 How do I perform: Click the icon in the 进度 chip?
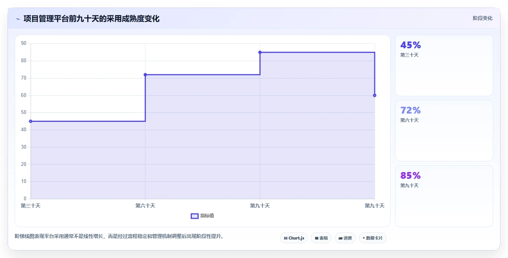pos(340,238)
